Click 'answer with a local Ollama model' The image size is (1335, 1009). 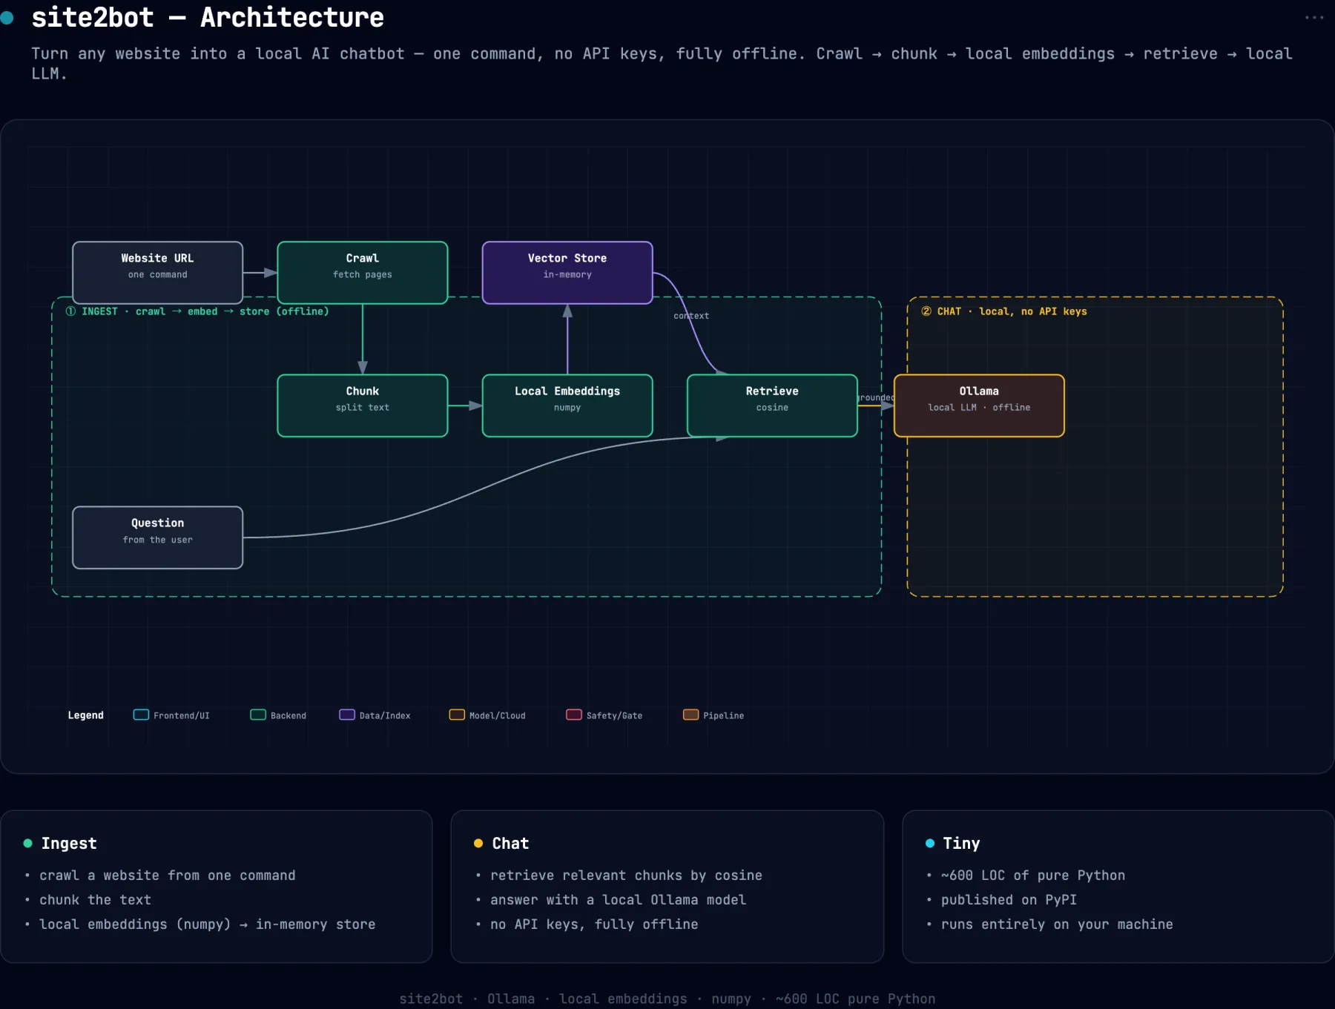pyautogui.click(x=618, y=900)
